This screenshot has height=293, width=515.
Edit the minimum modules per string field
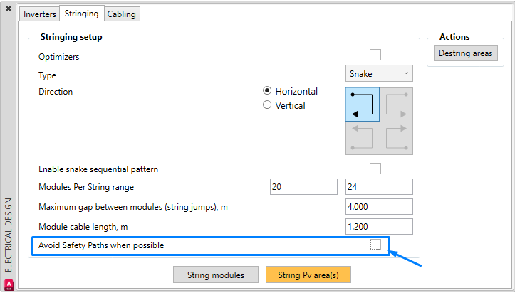click(303, 187)
